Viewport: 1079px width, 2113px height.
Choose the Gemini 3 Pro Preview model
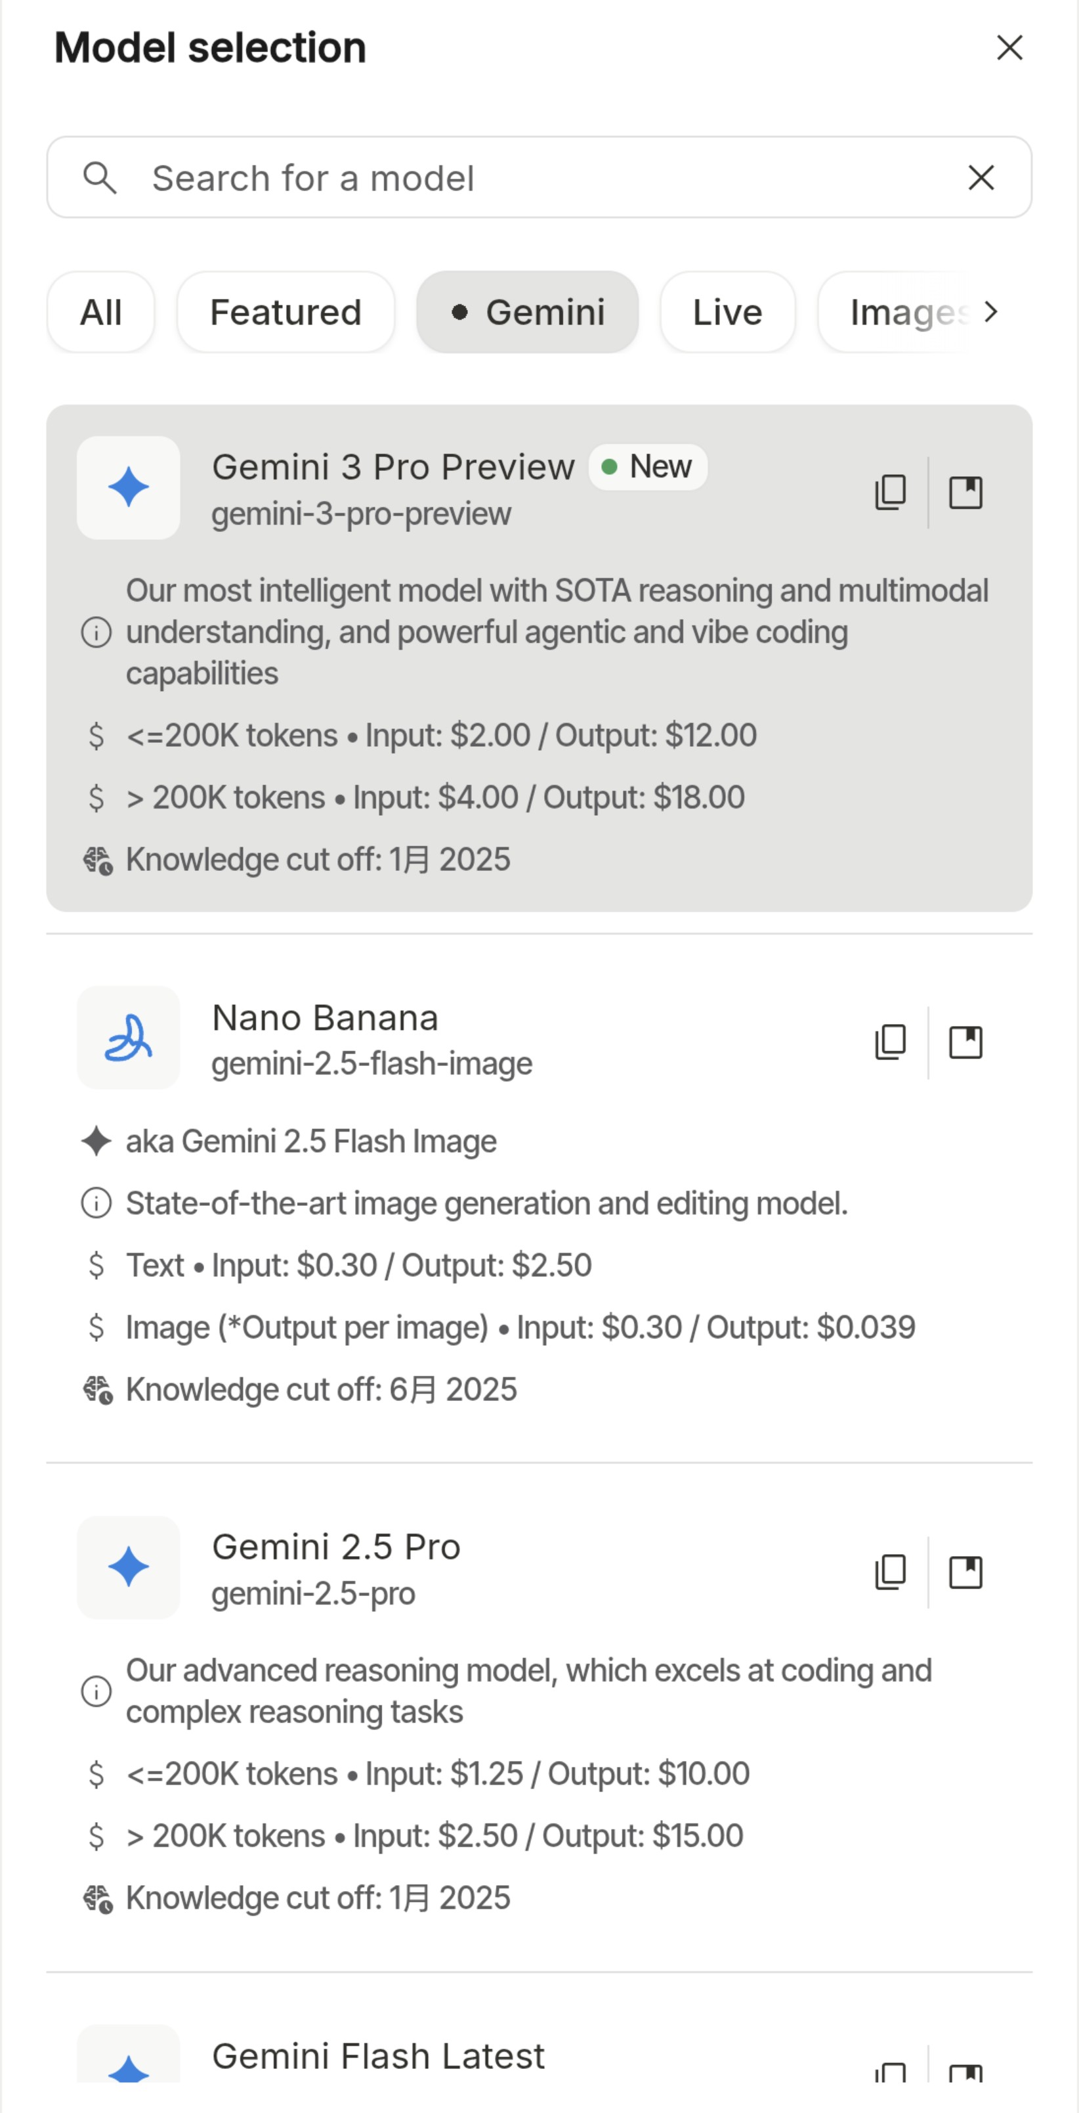point(394,468)
